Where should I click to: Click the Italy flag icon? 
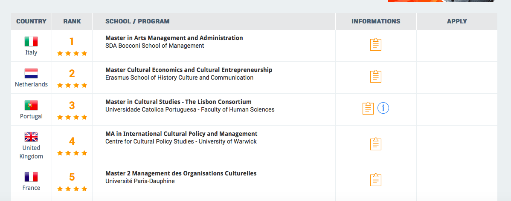[31, 41]
